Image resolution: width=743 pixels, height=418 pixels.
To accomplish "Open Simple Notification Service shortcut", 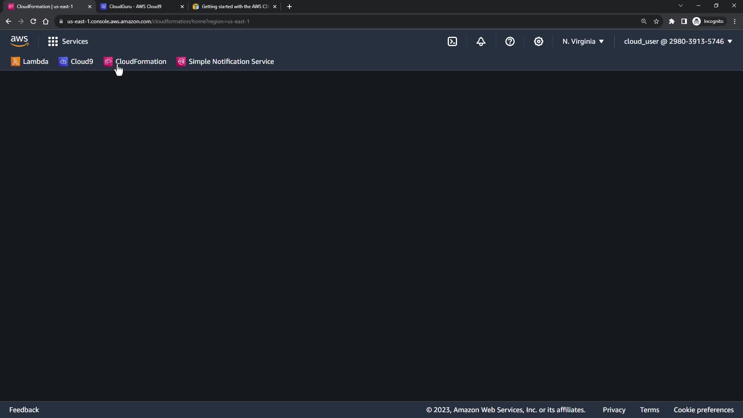I will point(225,62).
